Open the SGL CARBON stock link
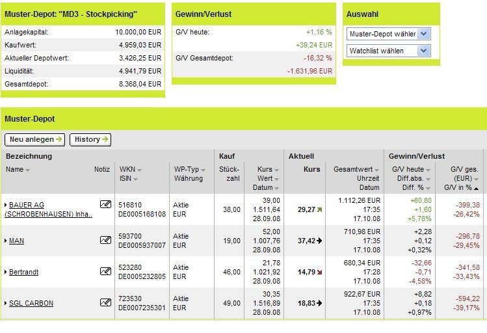This screenshot has height=333, width=487. click(x=31, y=303)
